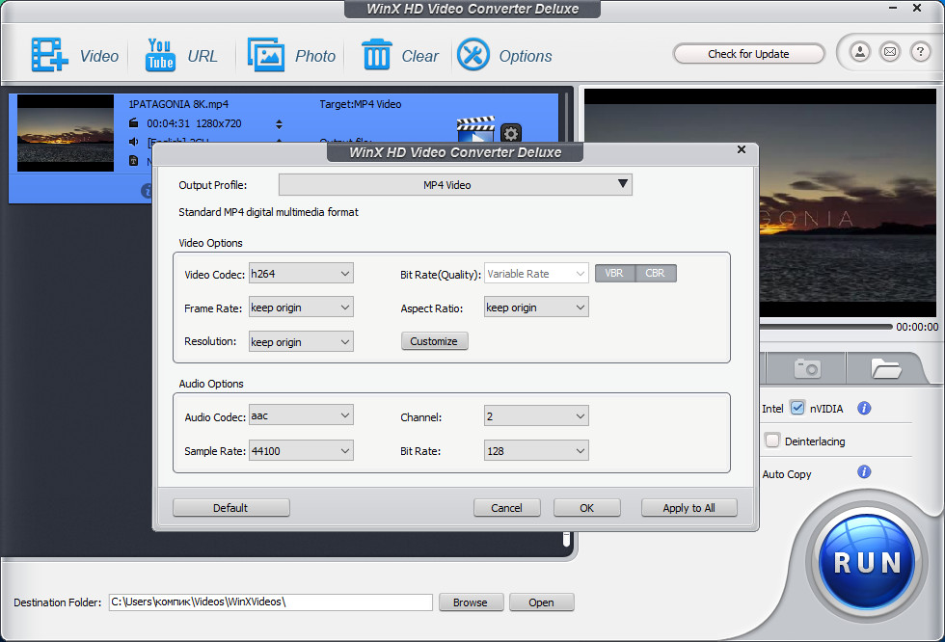Image resolution: width=945 pixels, height=642 pixels.
Task: Click the info icon below video item
Action: click(x=147, y=191)
